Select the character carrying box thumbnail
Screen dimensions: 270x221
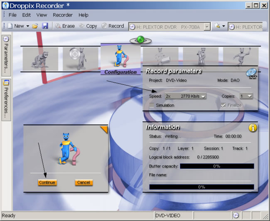coord(160,56)
